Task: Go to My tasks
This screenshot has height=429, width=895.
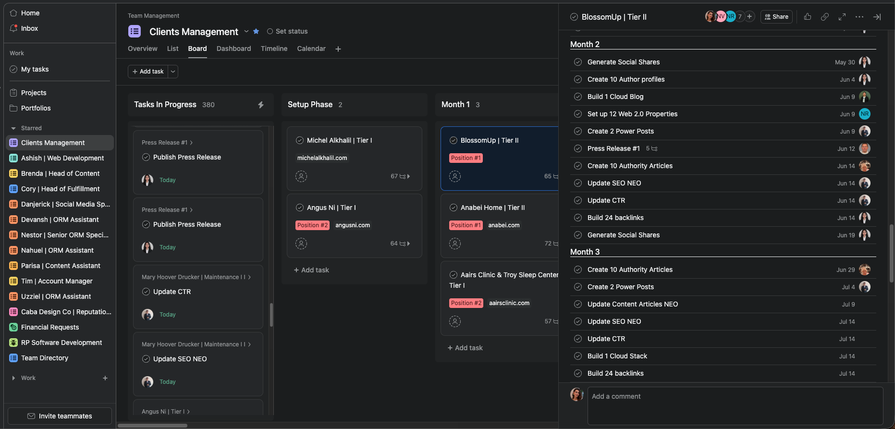Action: tap(35, 69)
